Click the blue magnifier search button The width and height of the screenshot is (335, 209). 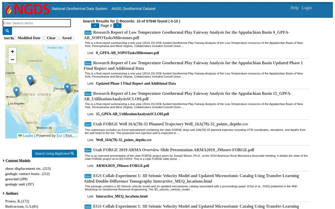click(7, 31)
